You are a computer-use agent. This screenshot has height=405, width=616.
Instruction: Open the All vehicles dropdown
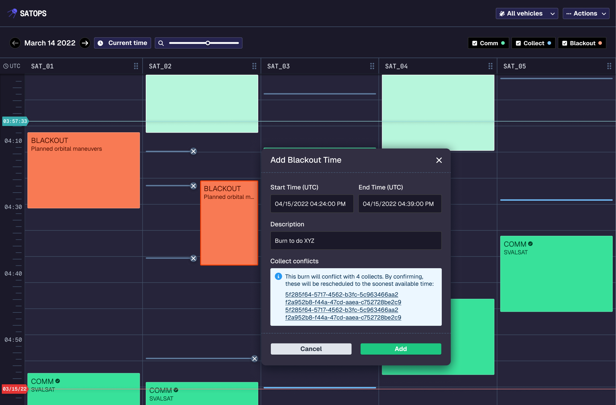527,13
